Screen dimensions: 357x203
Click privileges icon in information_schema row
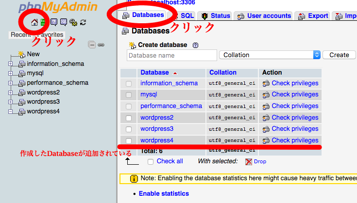[266, 83]
